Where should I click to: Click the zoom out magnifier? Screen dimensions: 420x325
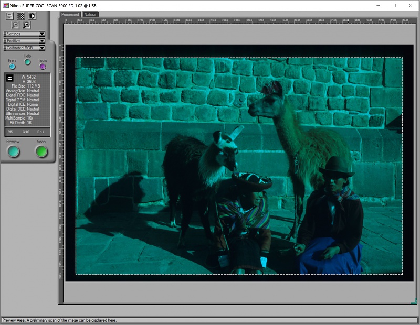pos(15,25)
